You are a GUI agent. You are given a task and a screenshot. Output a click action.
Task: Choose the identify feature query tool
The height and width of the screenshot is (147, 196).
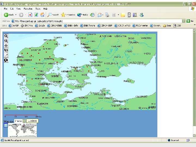pos(6,50)
